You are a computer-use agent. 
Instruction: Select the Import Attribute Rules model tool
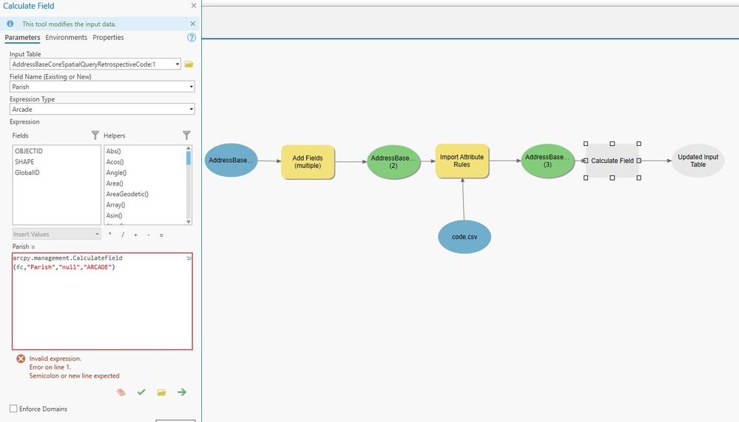[x=462, y=161]
